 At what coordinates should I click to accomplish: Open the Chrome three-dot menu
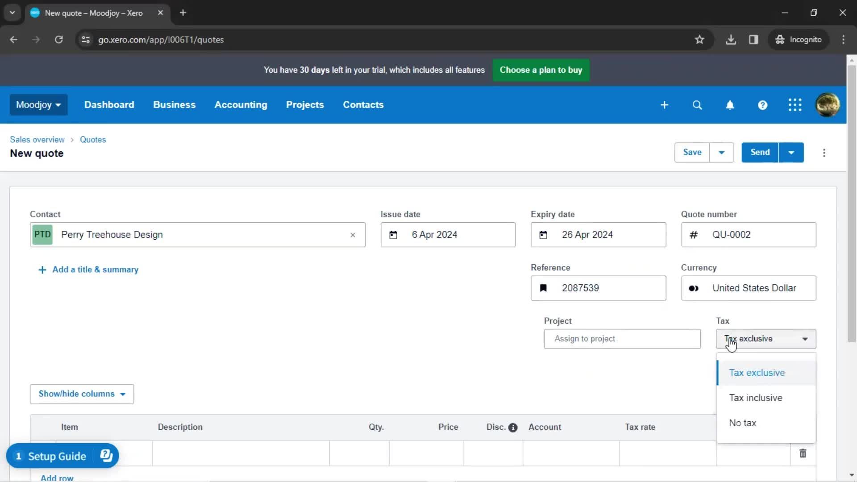(843, 40)
